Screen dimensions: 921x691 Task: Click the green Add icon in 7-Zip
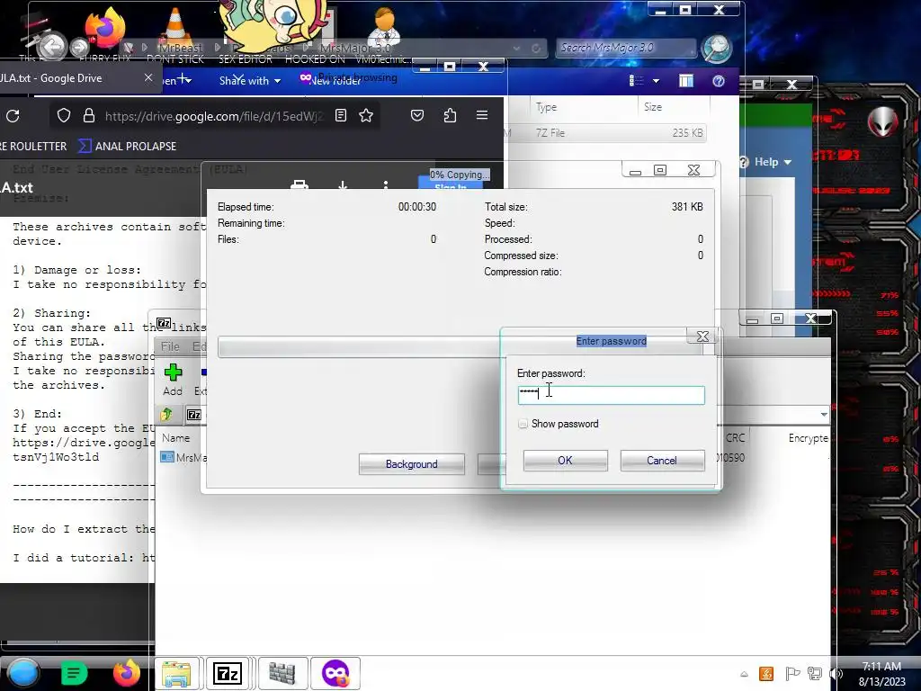[x=173, y=372]
